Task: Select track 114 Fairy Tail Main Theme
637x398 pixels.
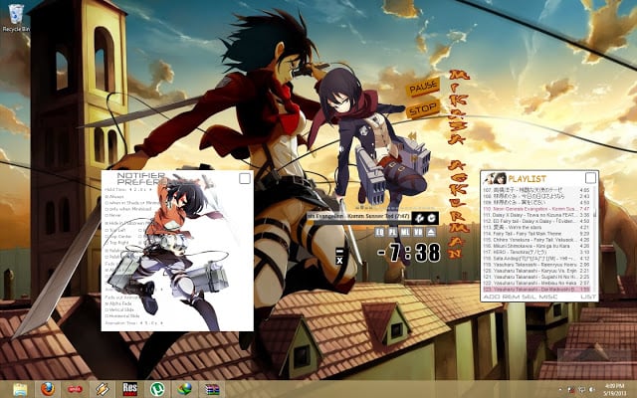Action: [x=536, y=234]
